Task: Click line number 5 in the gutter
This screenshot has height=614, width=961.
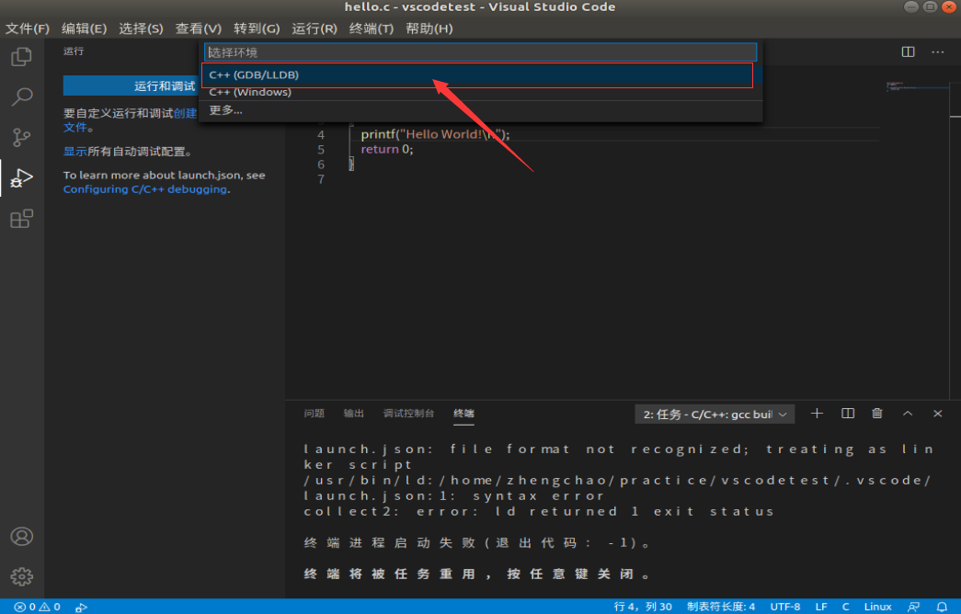Action: click(x=321, y=150)
